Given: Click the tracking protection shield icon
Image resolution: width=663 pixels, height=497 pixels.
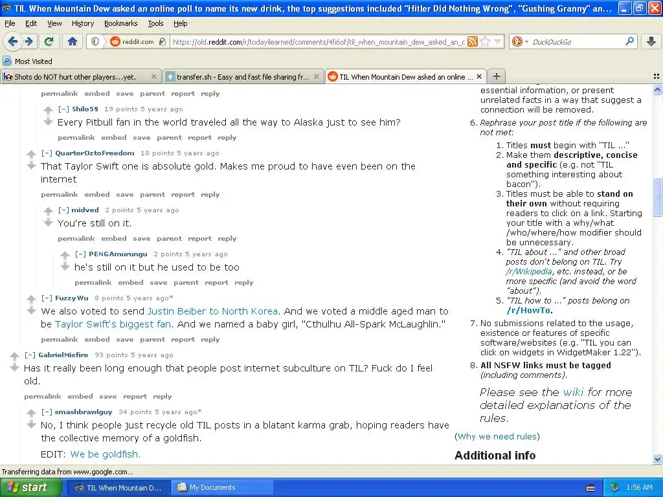Looking at the screenshot, I should point(95,41).
